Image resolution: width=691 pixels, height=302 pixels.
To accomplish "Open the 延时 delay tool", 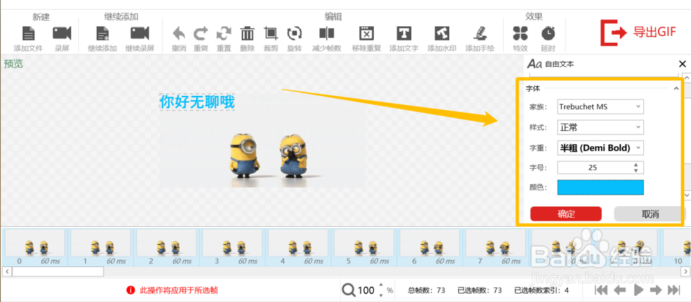I will (548, 34).
